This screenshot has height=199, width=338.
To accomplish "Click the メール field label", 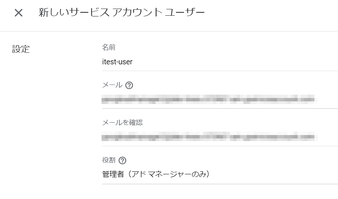I will 112,85.
